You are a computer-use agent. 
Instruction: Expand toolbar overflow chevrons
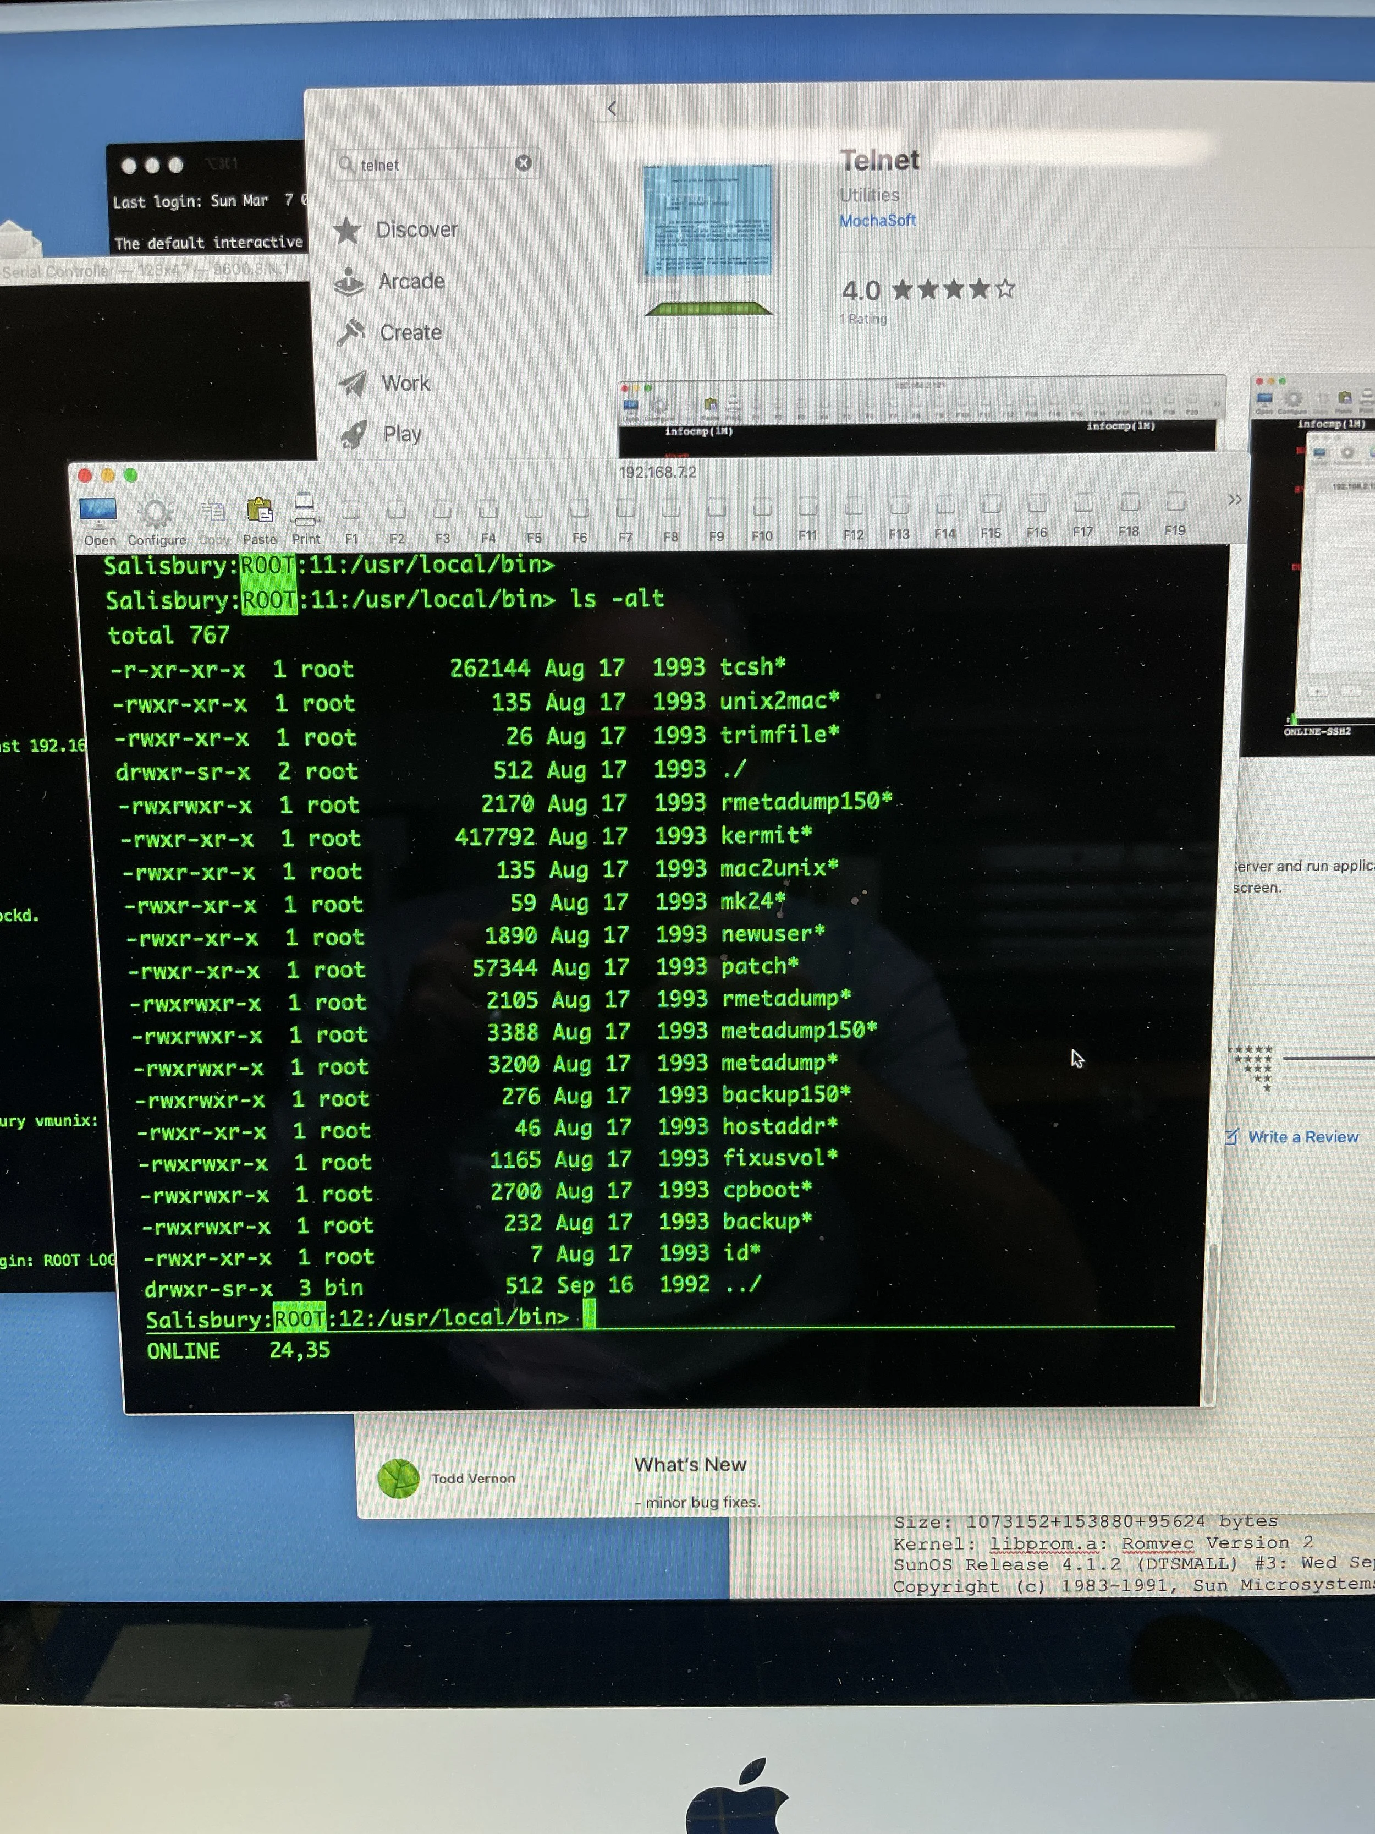1234,500
